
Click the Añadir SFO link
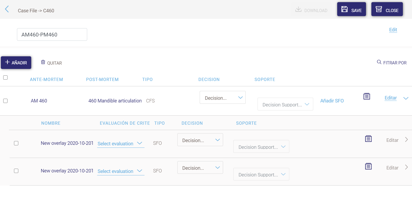tap(332, 101)
